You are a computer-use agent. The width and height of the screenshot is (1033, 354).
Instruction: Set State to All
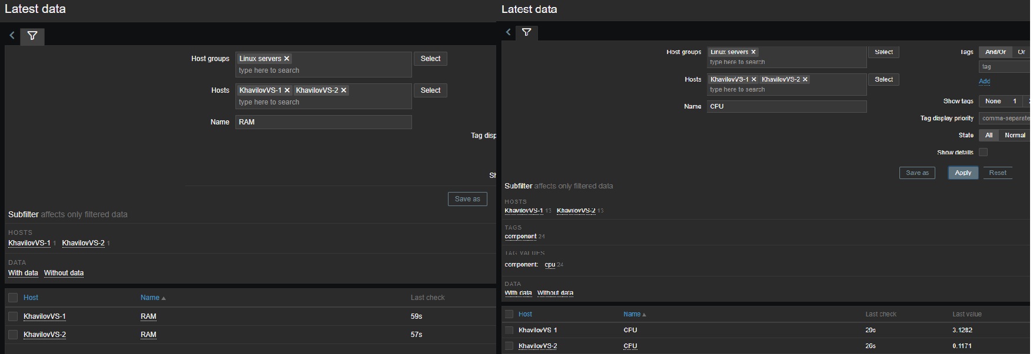(989, 135)
